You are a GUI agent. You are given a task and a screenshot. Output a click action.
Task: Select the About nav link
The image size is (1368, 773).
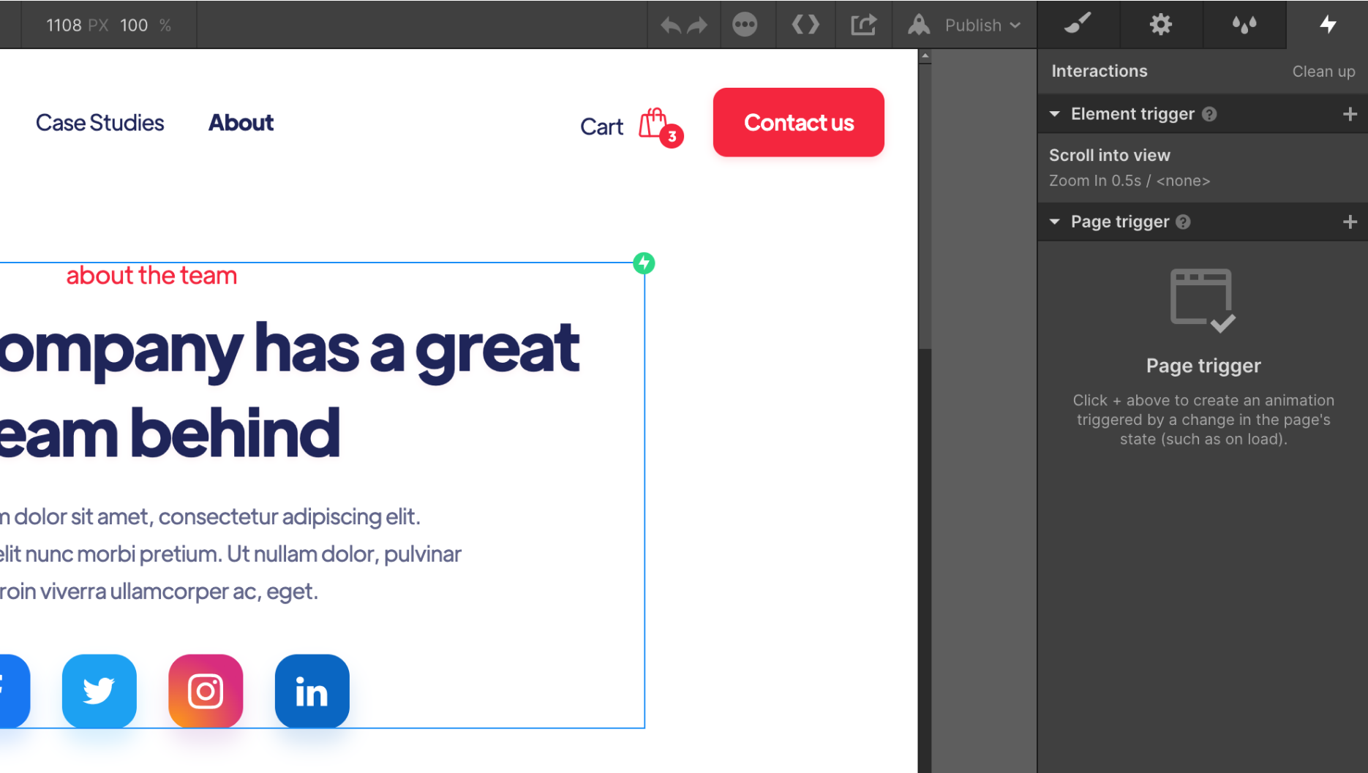(x=241, y=122)
